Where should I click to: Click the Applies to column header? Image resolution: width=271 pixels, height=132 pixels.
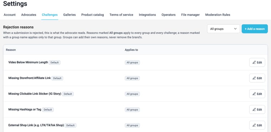[x=131, y=50]
